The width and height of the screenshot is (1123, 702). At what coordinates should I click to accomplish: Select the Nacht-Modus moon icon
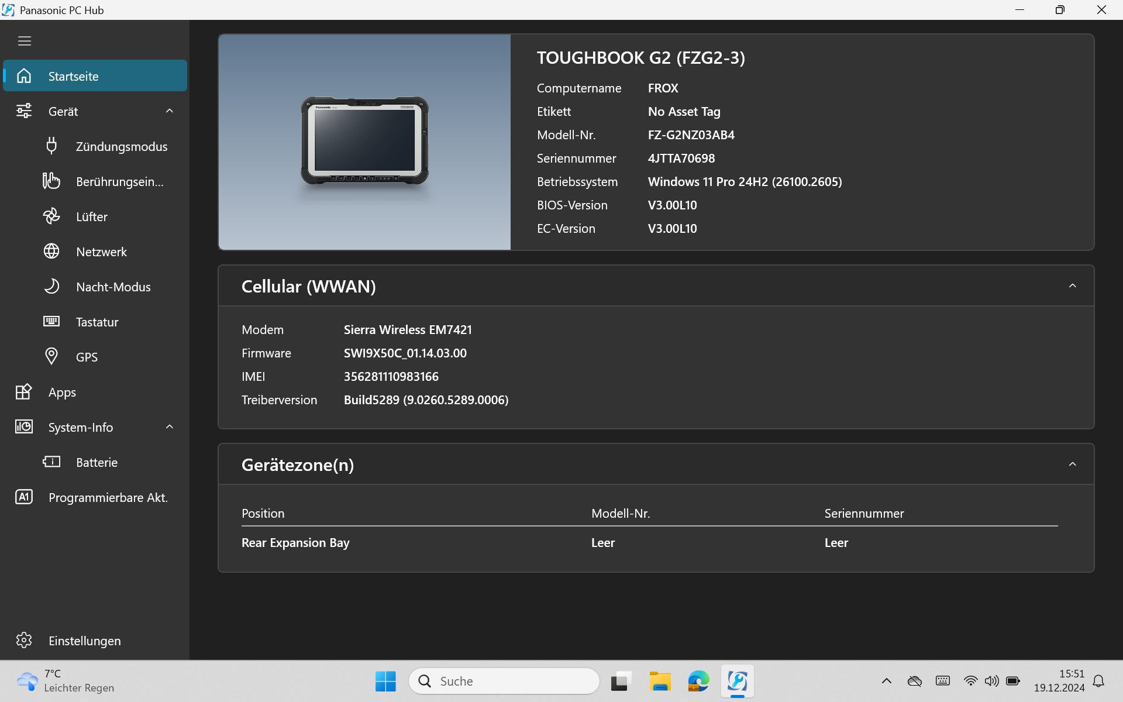(51, 286)
